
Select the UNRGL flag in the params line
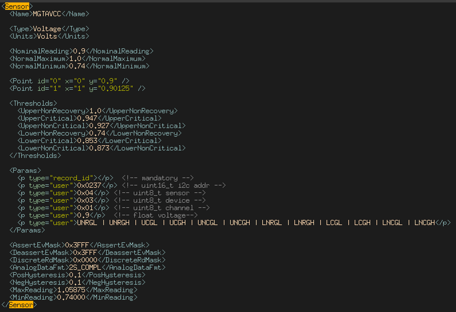[87, 223]
